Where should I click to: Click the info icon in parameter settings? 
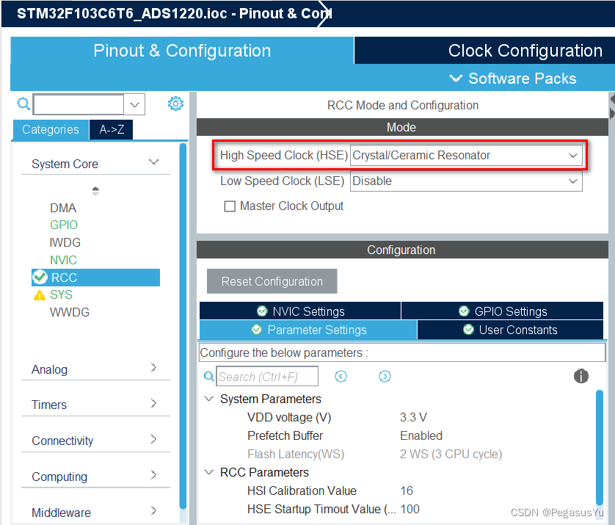point(581,376)
